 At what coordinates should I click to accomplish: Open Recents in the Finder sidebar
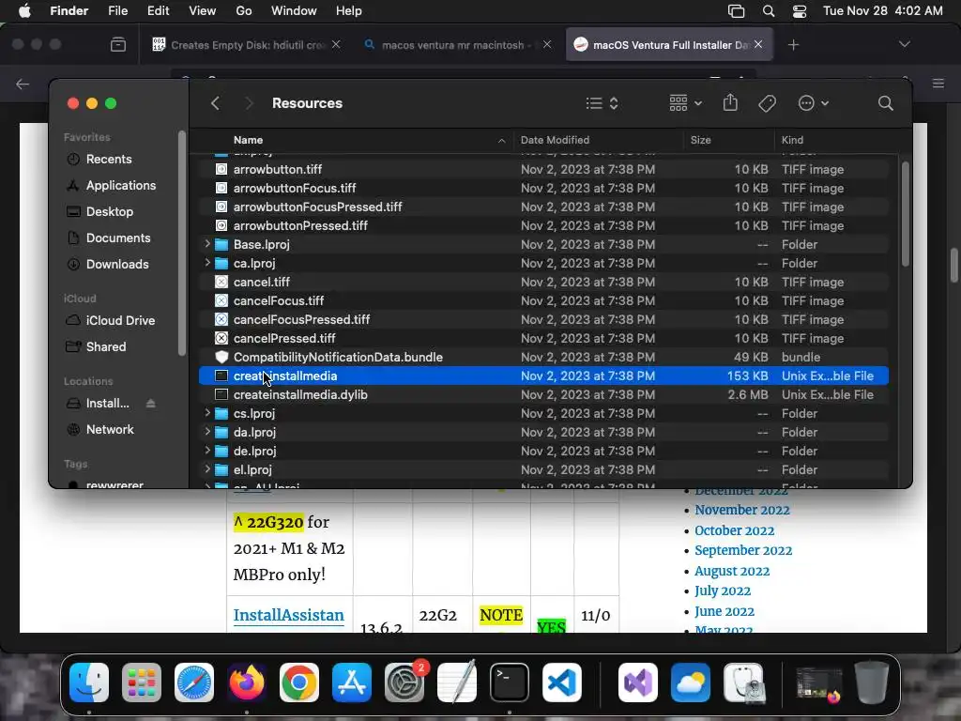coord(109,159)
